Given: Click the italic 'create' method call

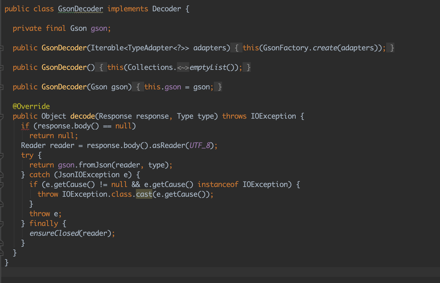Looking at the screenshot, I should click(x=325, y=48).
